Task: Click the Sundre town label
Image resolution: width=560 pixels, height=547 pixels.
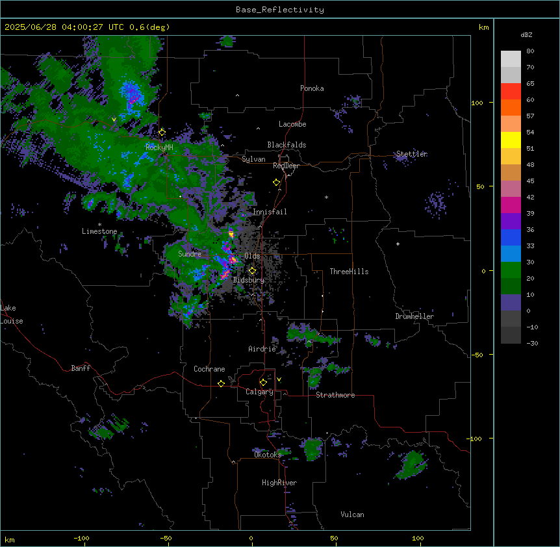Action: coord(190,254)
